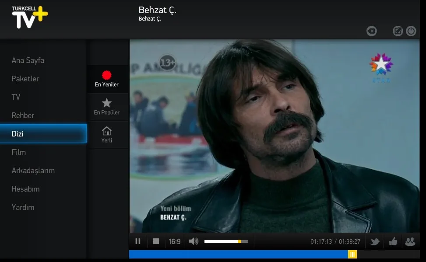Click the yellow playback progress marker
Viewport: 426px width, 262px height.
(x=352, y=255)
